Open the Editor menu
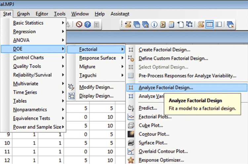 (42, 14)
